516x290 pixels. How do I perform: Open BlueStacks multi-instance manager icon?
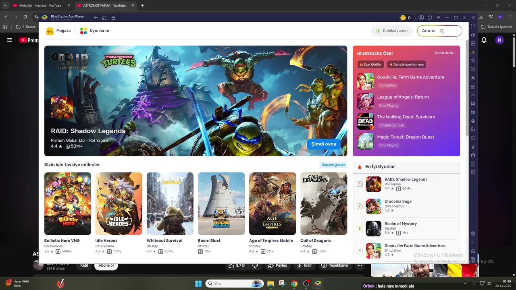[473, 155]
